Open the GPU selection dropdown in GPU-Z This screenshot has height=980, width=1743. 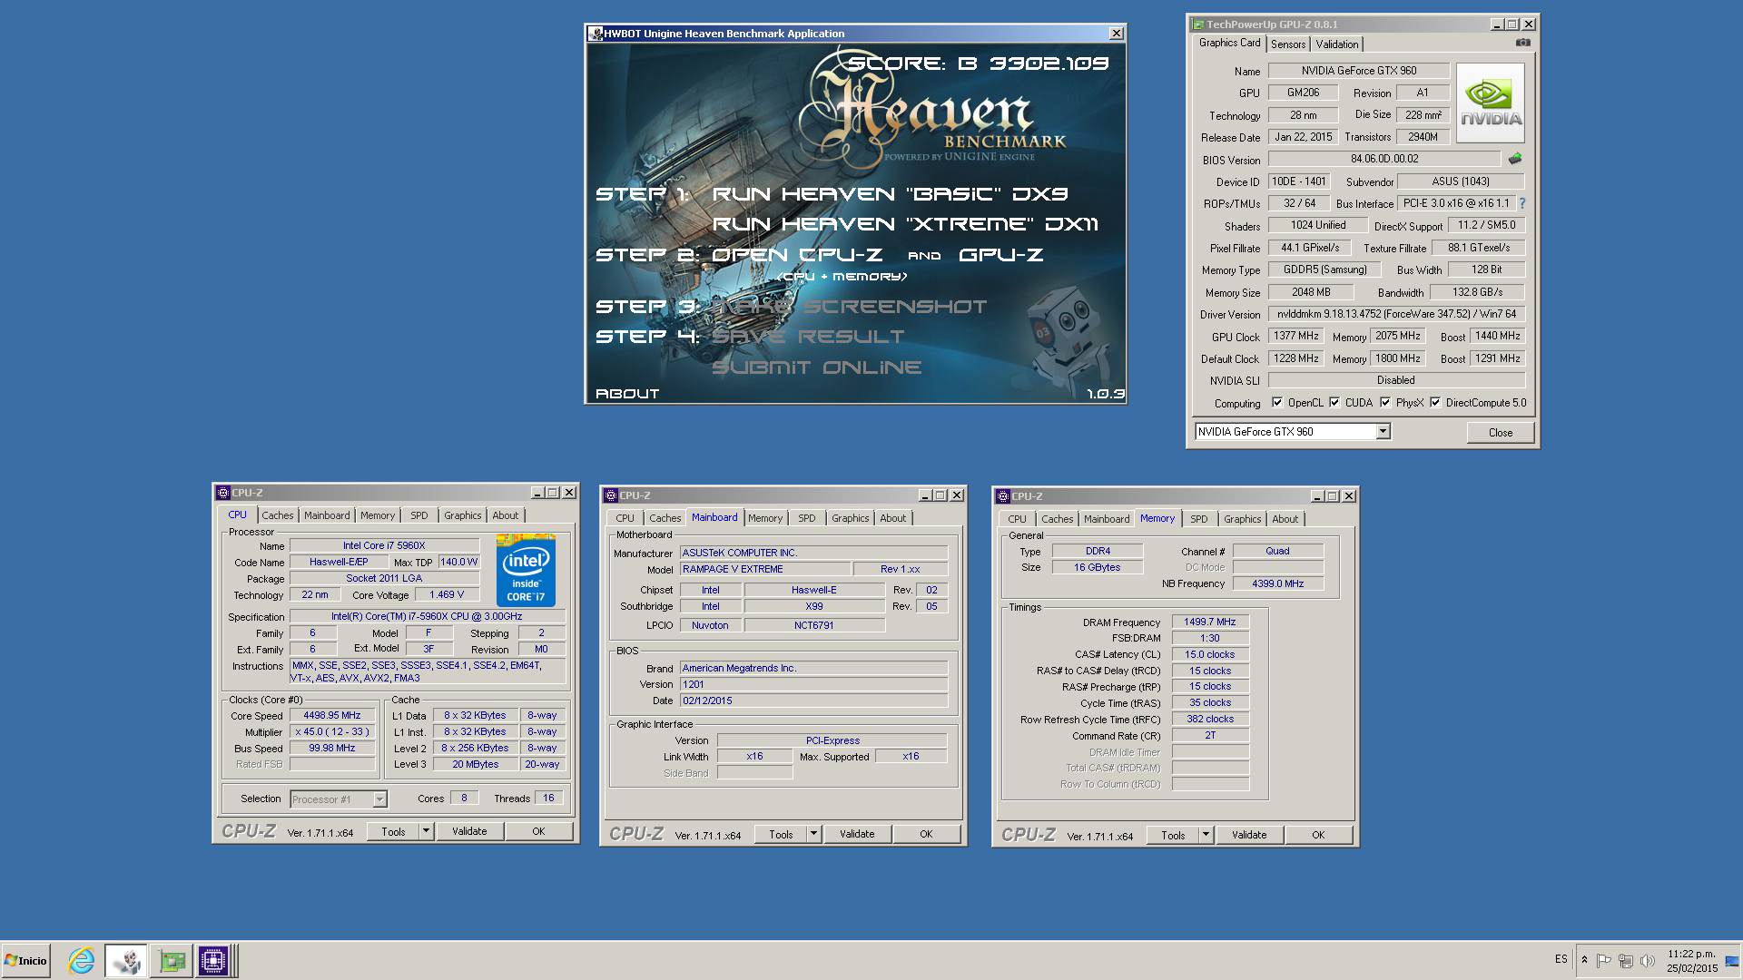1383,432
